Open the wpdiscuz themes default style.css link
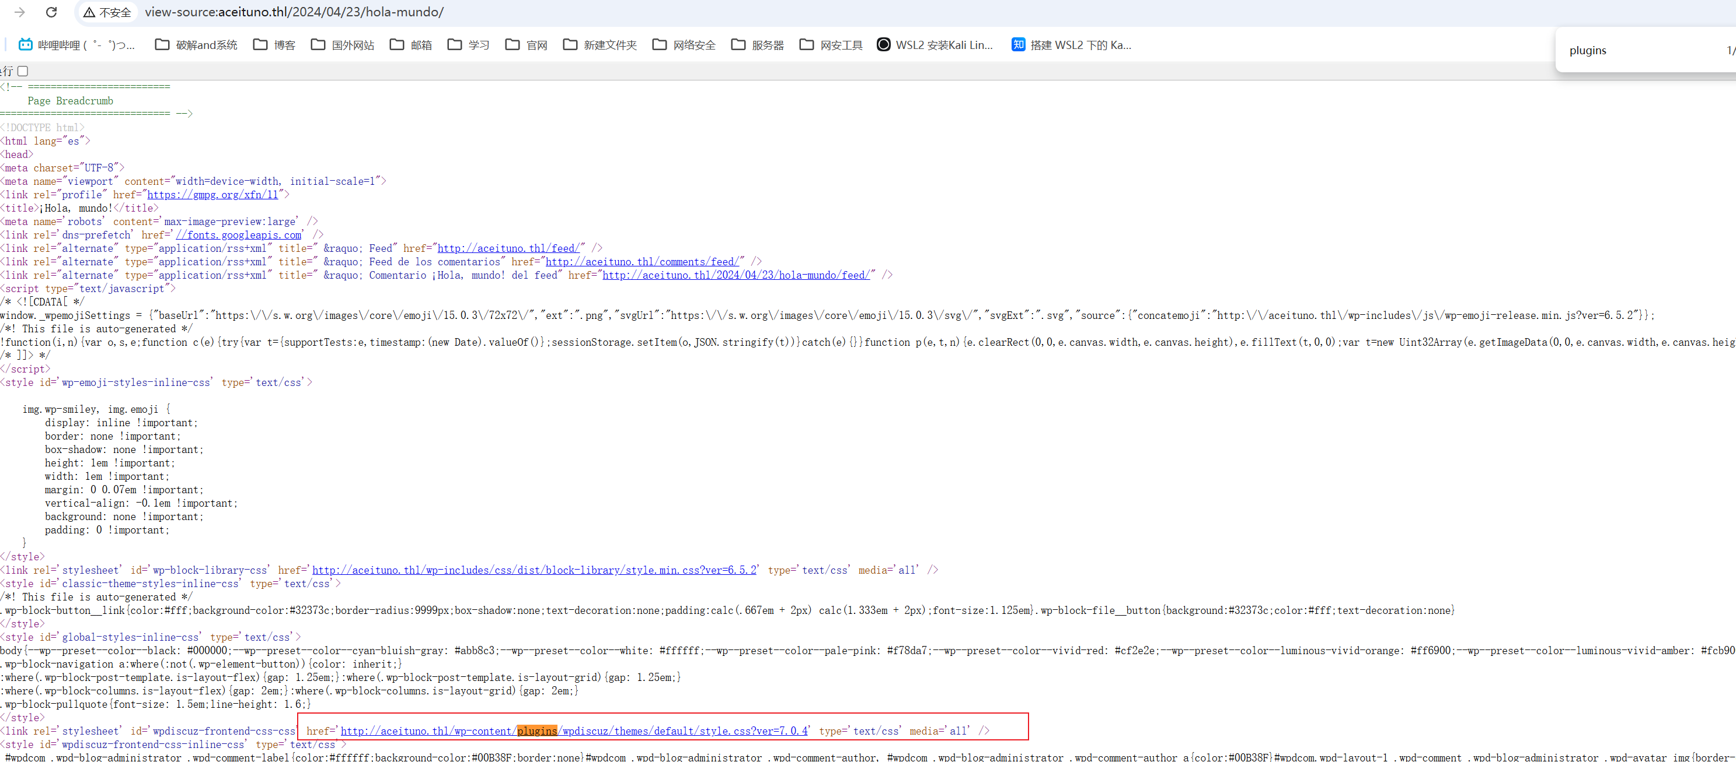The image size is (1736, 762). (x=574, y=731)
